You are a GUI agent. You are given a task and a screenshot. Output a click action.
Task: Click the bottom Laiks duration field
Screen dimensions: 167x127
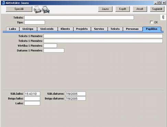click(32, 103)
